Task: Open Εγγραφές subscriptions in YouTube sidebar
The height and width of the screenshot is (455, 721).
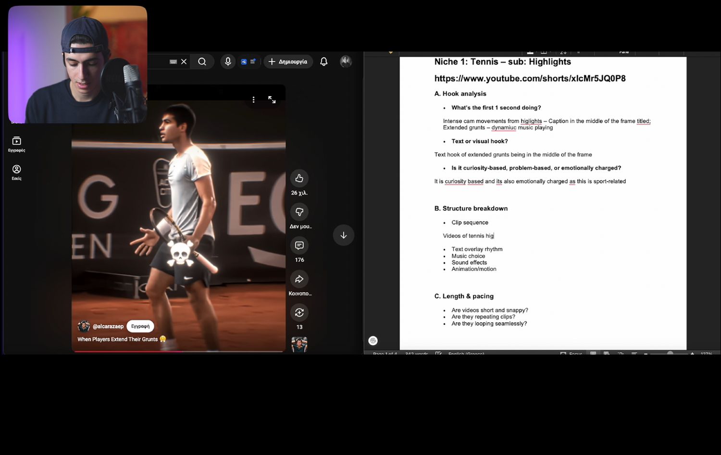Action: [16, 144]
